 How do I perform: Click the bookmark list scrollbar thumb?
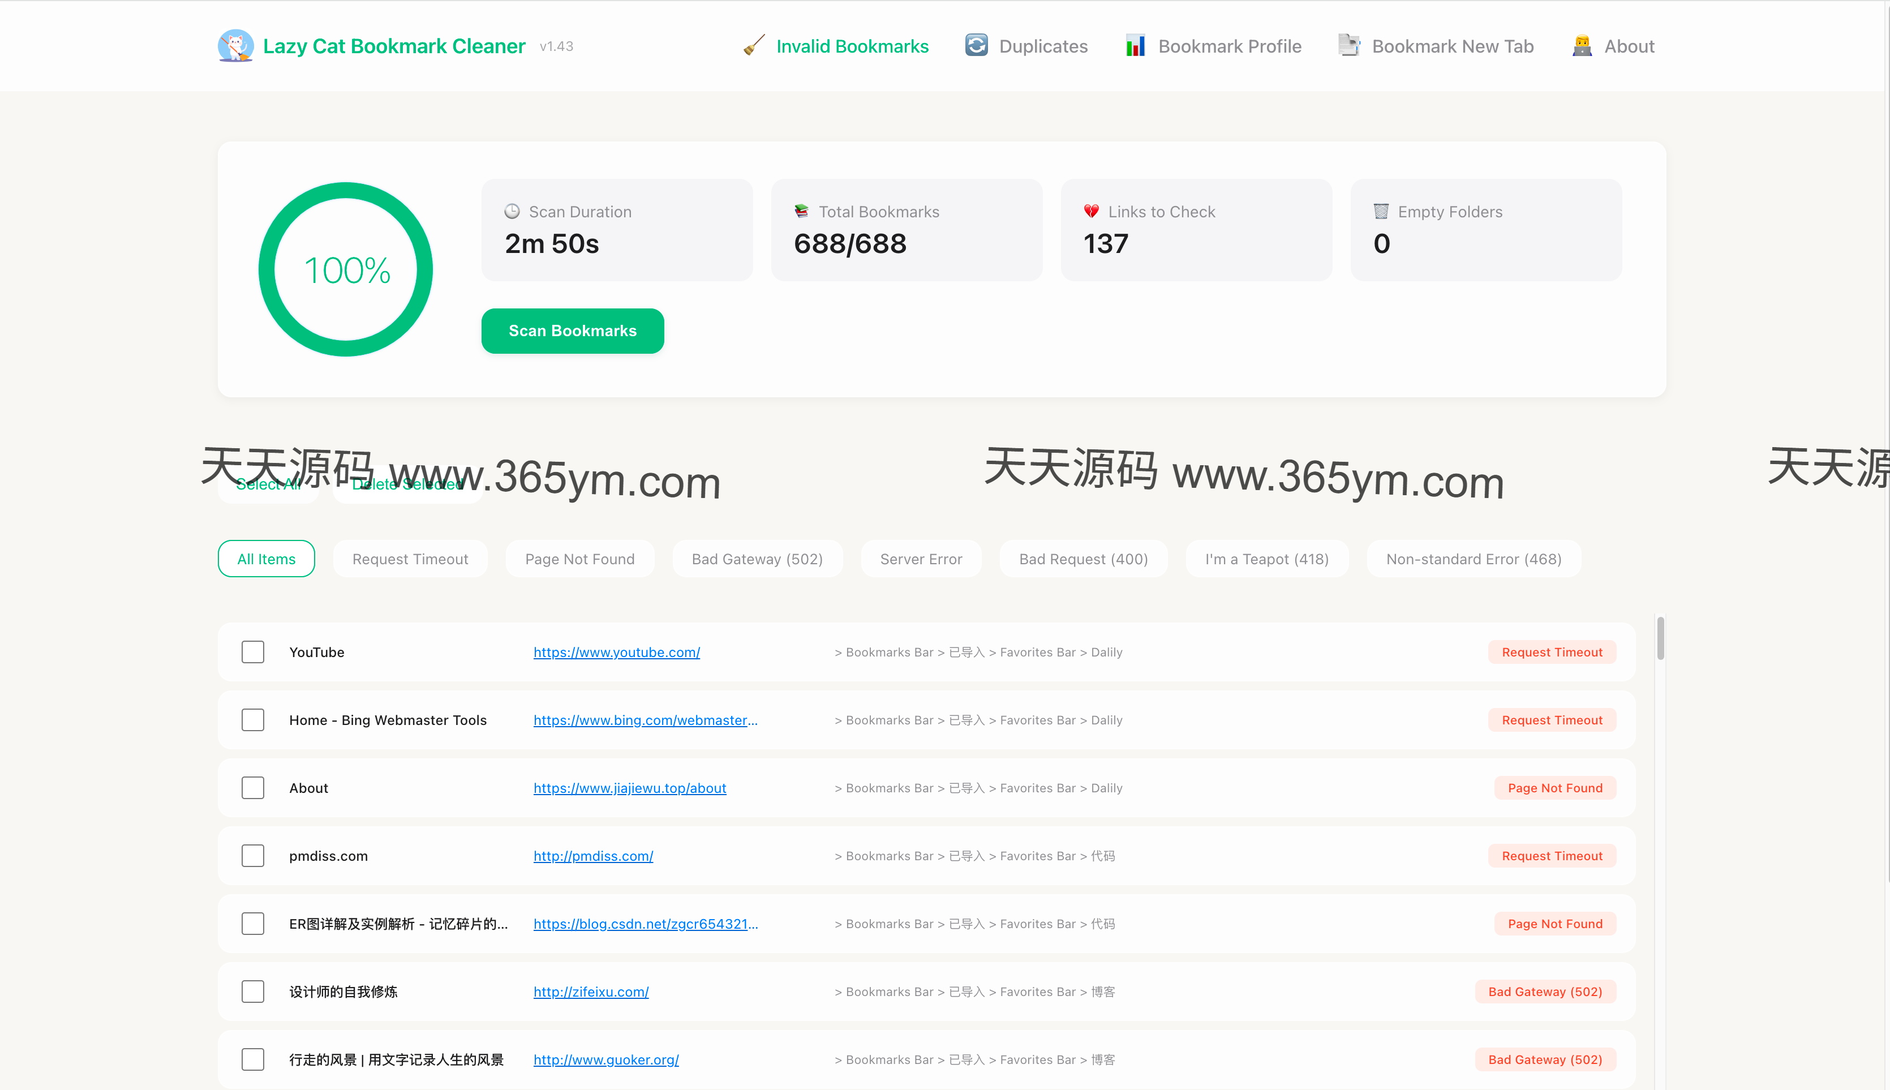coord(1660,638)
